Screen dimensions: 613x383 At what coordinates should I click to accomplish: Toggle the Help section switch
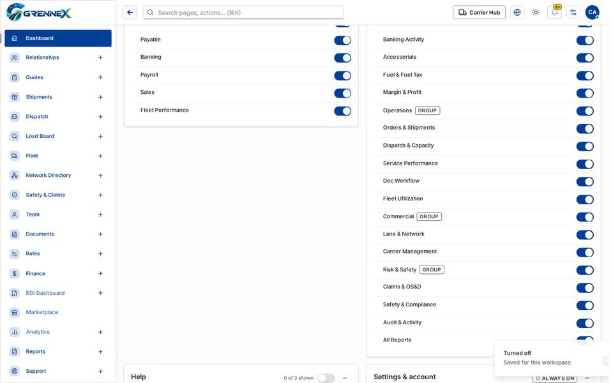326,378
